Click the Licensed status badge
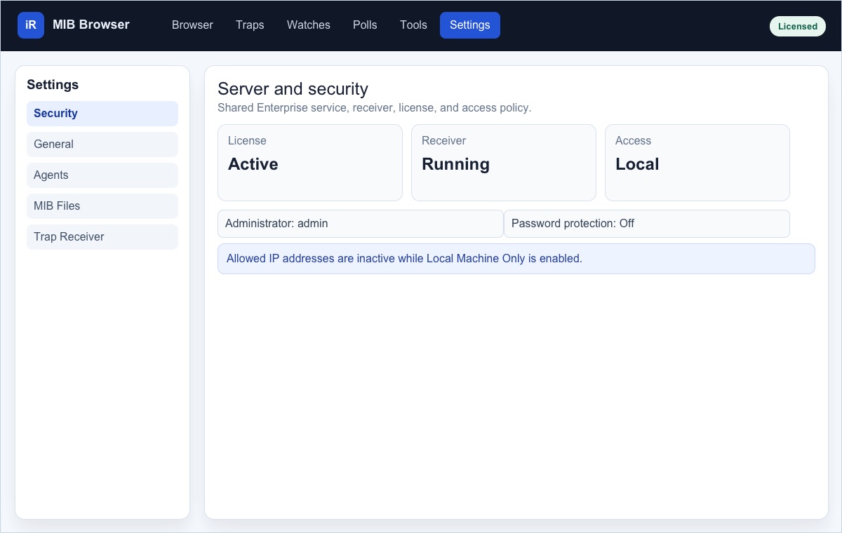Viewport: 842px width, 533px height. pyautogui.click(x=798, y=26)
